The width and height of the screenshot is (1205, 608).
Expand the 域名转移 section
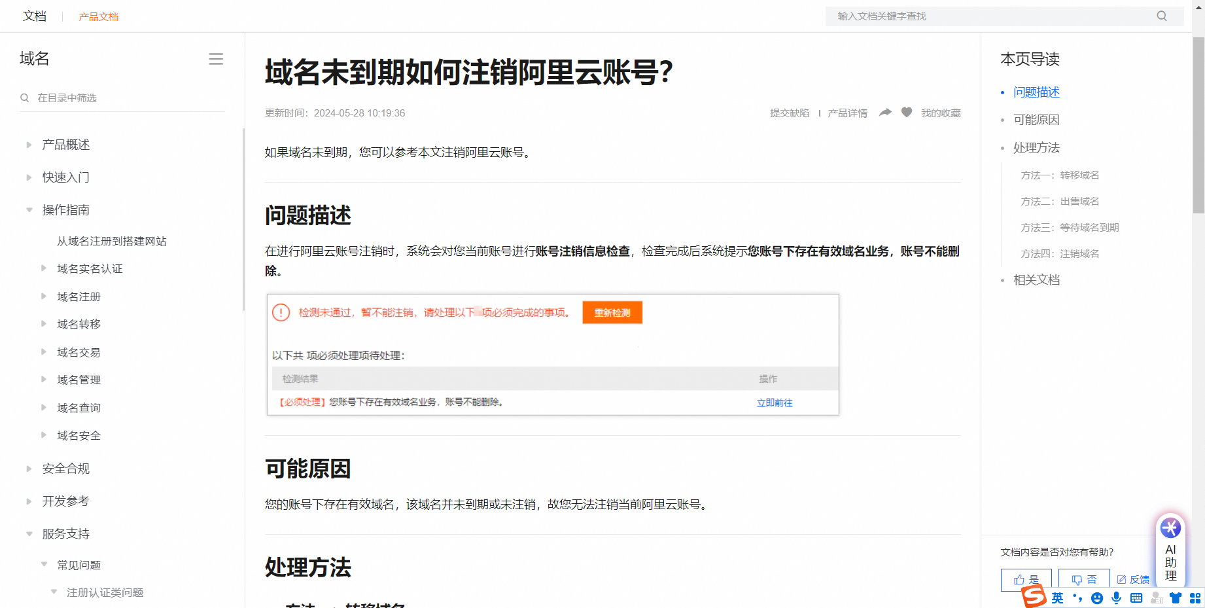[44, 324]
